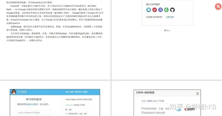The height and width of the screenshot is (116, 222).
Task: Click the Sina Weibo login icon
Action: [x=154, y=10]
